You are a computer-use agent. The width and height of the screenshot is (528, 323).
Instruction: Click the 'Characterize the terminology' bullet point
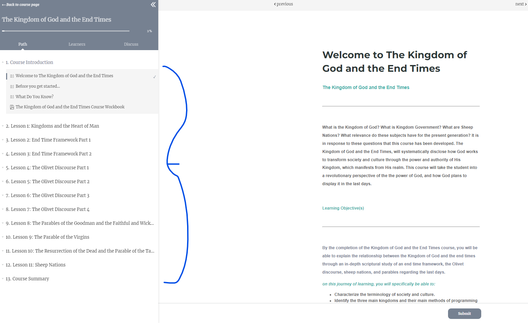[x=385, y=295]
